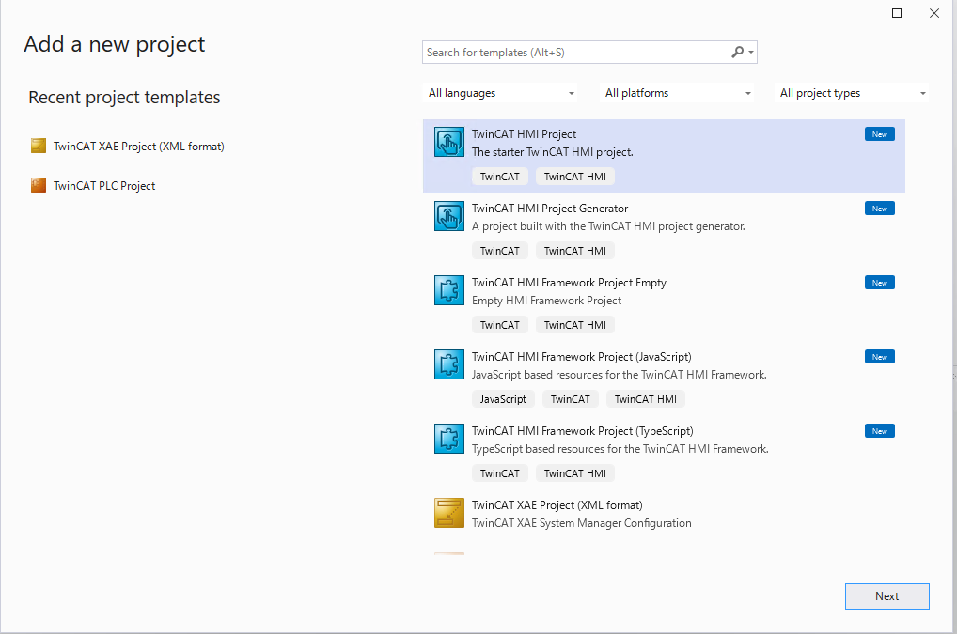Select TwinCAT HMI Project Generator title
The image size is (957, 634).
pyautogui.click(x=550, y=209)
